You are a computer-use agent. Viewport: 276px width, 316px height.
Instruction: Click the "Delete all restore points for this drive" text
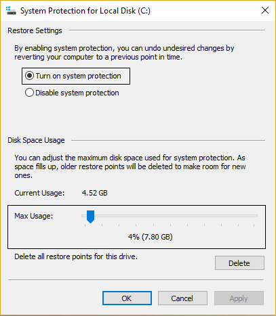(x=76, y=256)
